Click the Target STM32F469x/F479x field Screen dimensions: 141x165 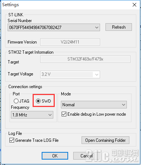[x=85, y=59]
